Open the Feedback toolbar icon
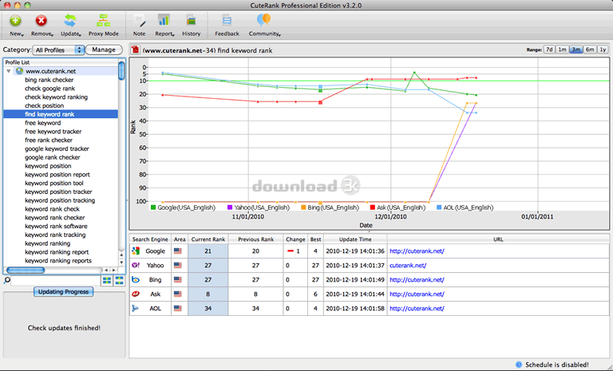Viewport: 613px width, 371px height. (227, 21)
